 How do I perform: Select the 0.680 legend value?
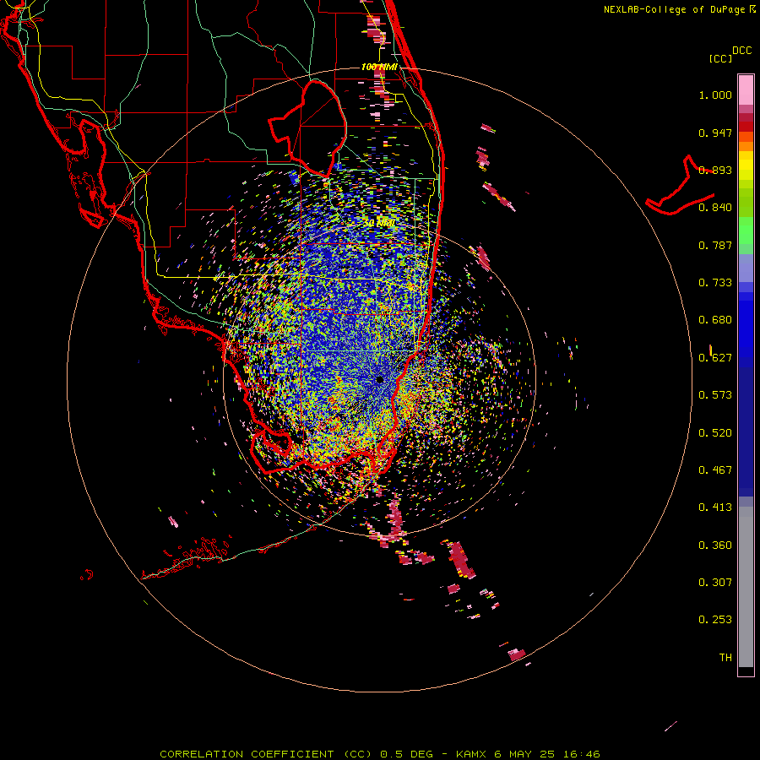click(715, 320)
